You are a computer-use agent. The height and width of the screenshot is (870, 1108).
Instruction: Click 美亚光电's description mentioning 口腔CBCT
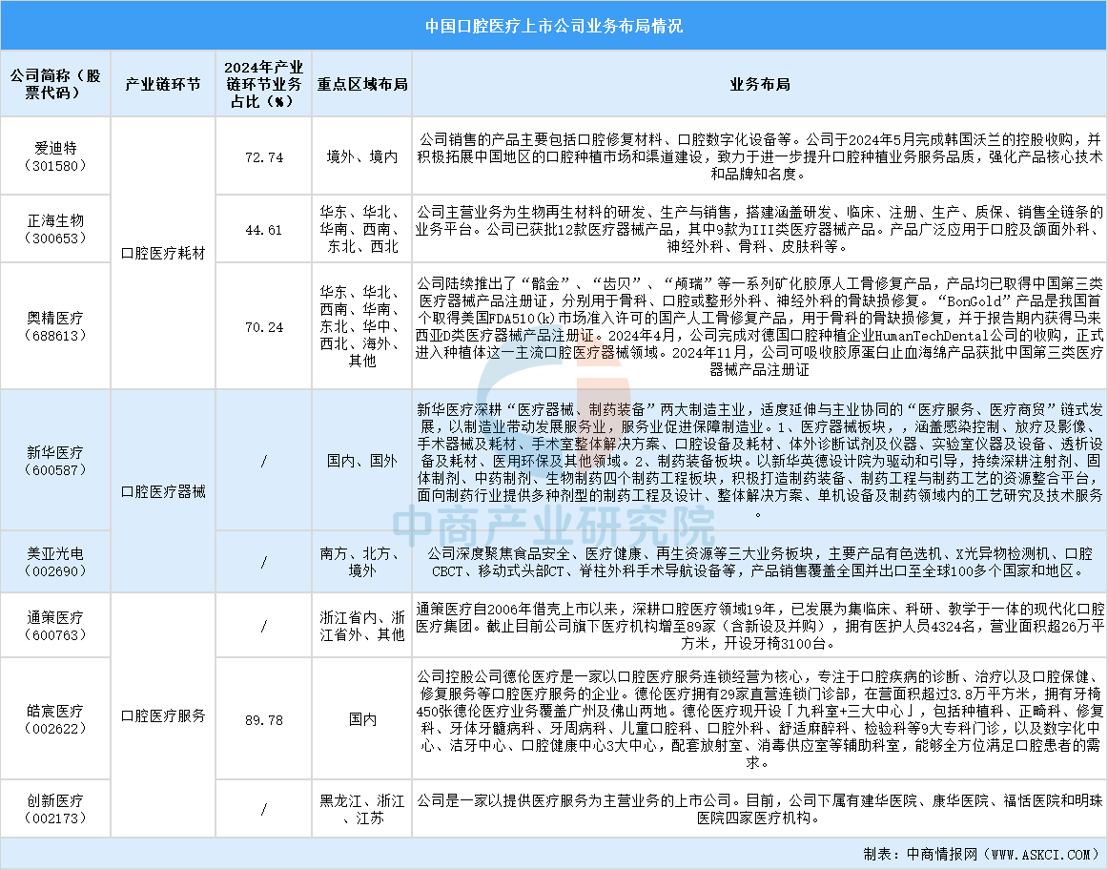click(760, 562)
